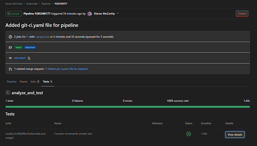
Task: Click the green success rate progress bar
Action: [x=127, y=107]
